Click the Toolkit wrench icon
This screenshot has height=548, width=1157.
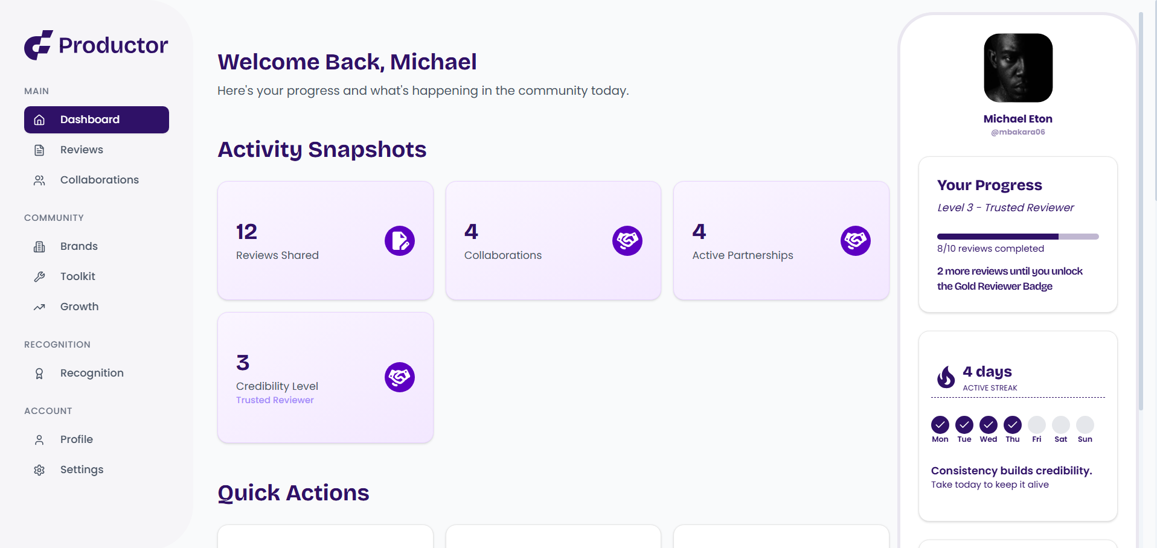pos(39,277)
